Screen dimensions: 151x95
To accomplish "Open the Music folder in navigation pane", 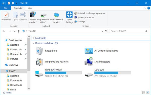I will [x=12, y=89].
